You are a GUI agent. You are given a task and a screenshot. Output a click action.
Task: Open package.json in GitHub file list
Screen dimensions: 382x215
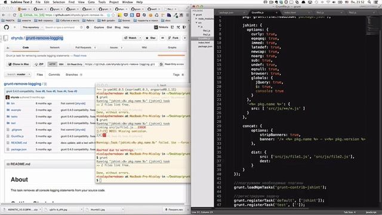[x=19, y=149]
